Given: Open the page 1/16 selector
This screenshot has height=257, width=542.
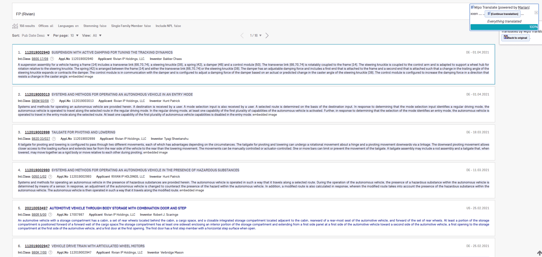Looking at the screenshot, I should (256, 36).
